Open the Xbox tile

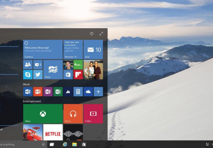[43, 114]
